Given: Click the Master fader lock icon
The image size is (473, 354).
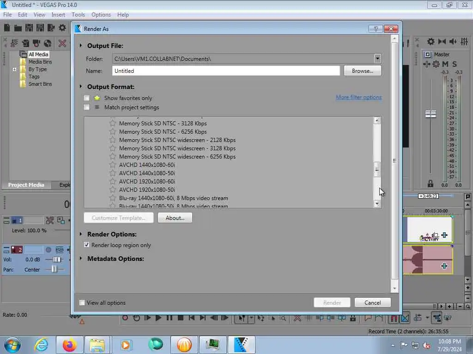Looking at the screenshot, I should [x=431, y=183].
